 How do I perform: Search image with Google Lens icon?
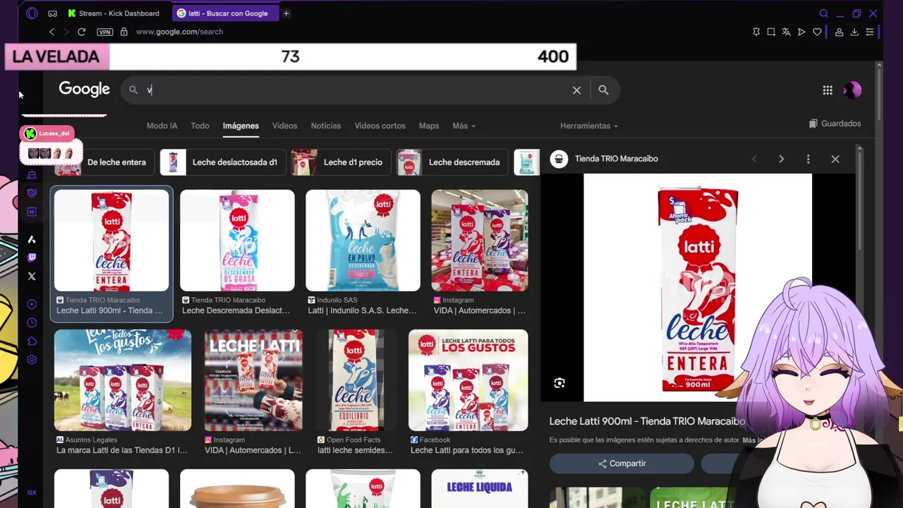tap(559, 383)
